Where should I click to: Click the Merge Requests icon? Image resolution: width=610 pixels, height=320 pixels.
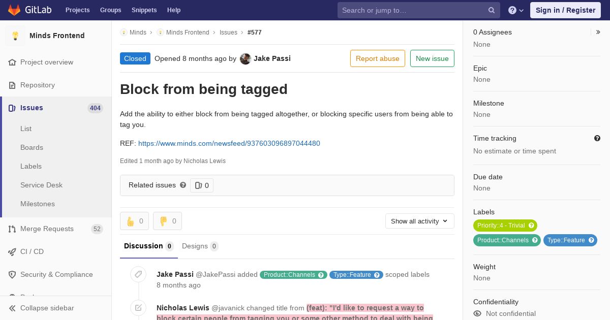[x=12, y=229]
